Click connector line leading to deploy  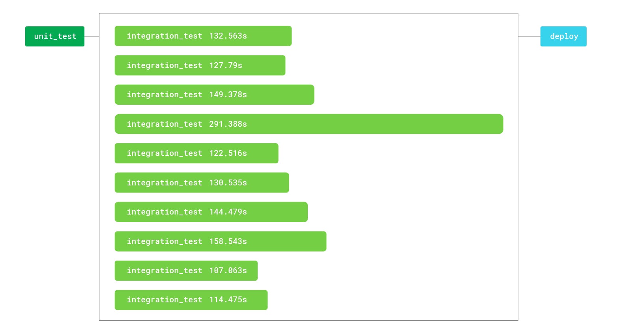coord(529,36)
